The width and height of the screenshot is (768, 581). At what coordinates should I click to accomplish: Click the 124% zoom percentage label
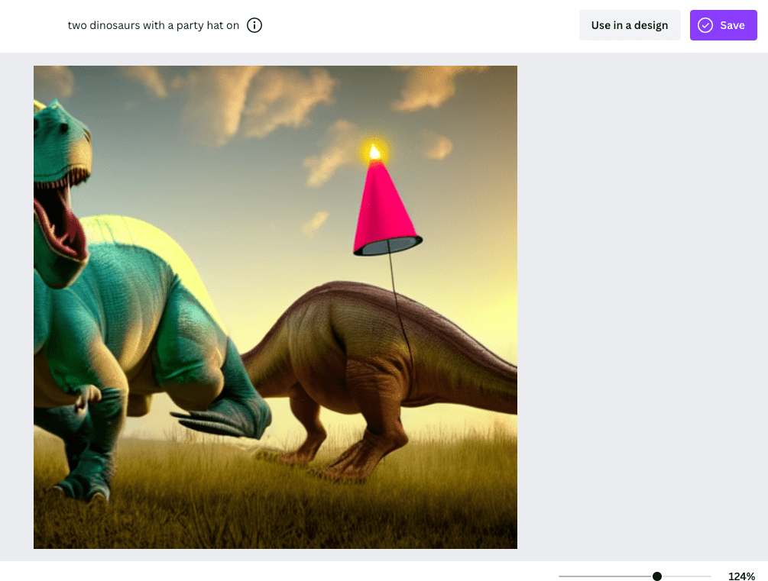click(x=741, y=576)
